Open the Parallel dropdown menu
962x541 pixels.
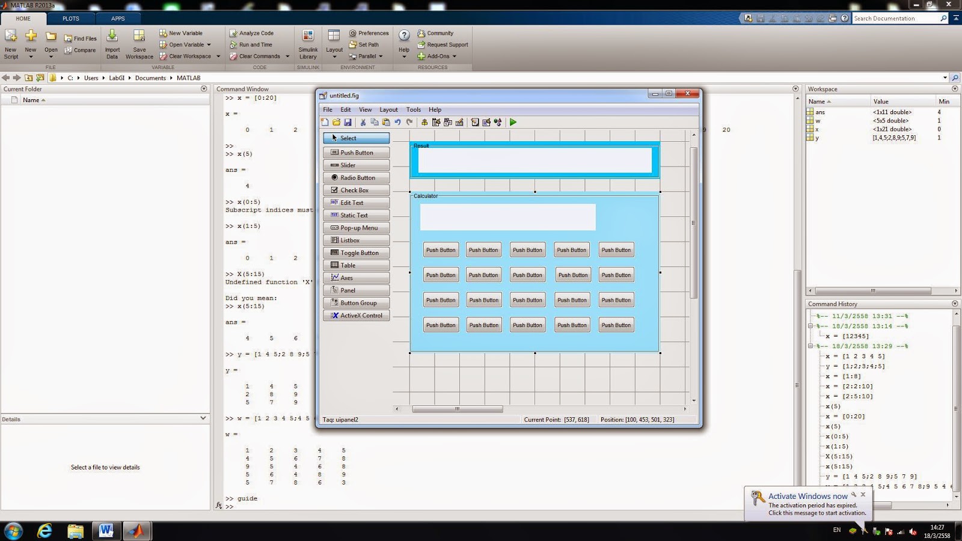(x=381, y=57)
